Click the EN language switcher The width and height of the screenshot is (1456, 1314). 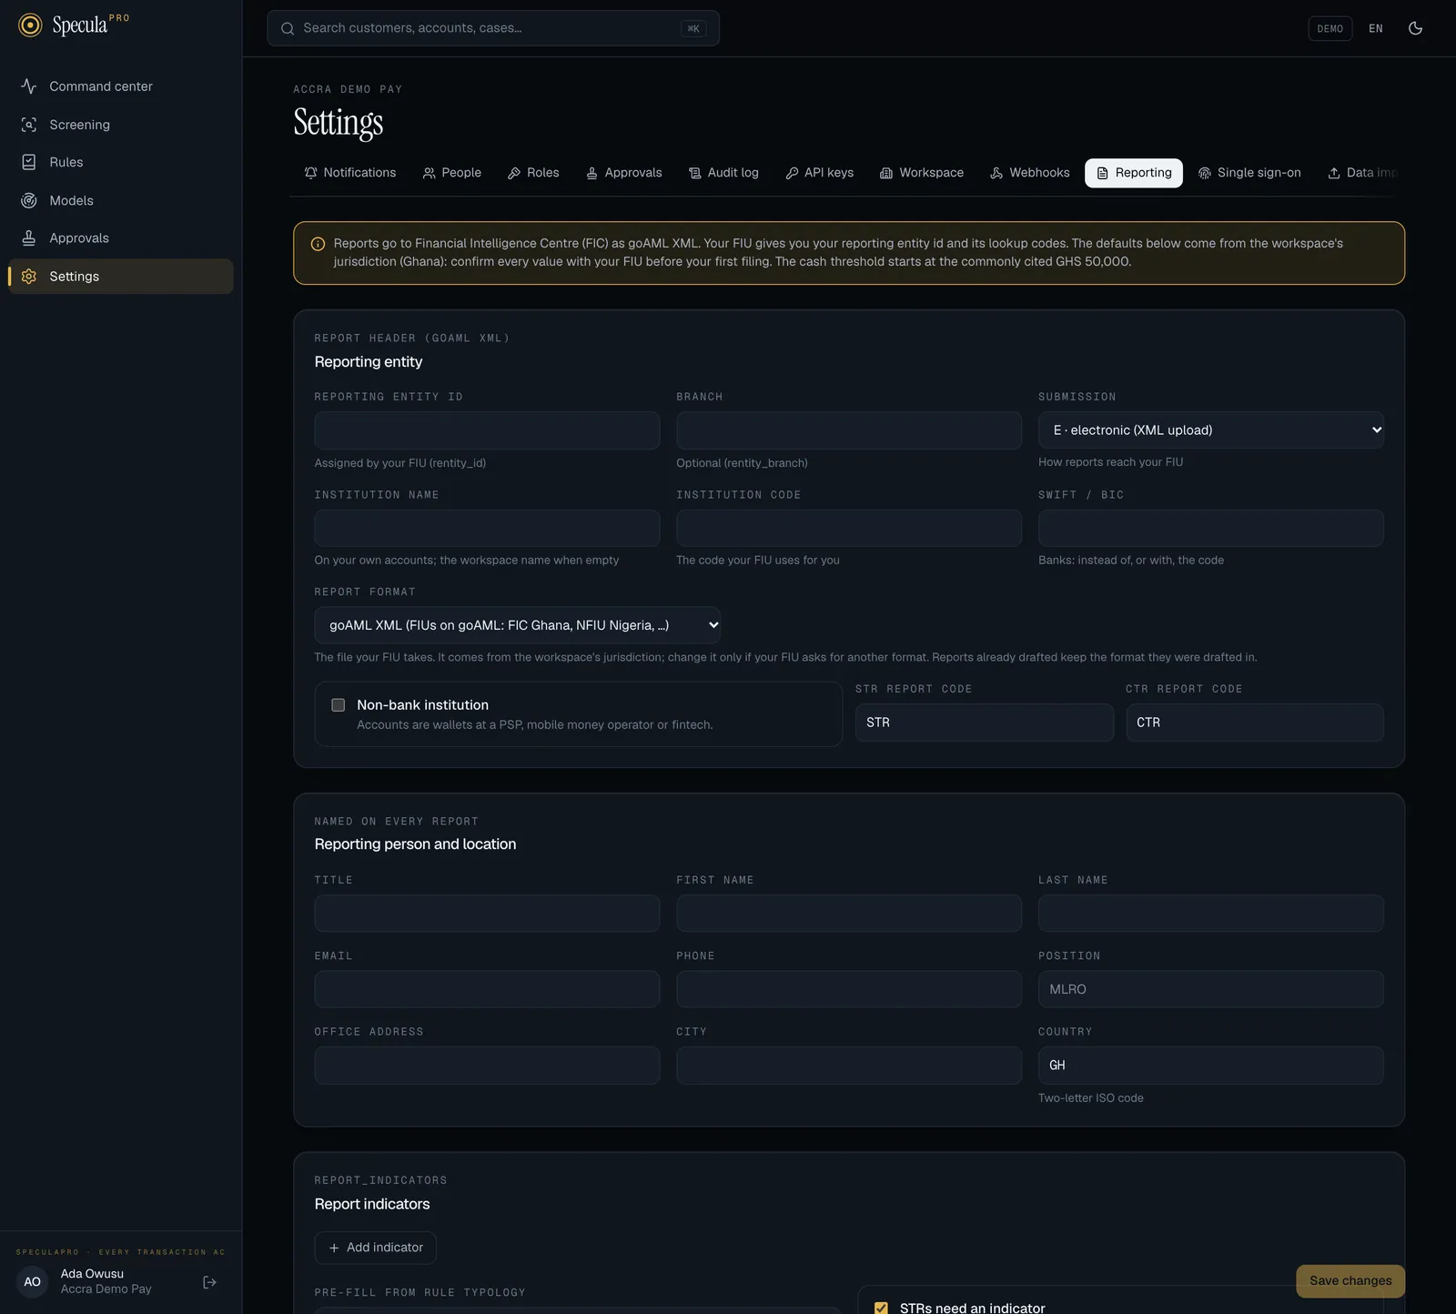pos(1376,28)
